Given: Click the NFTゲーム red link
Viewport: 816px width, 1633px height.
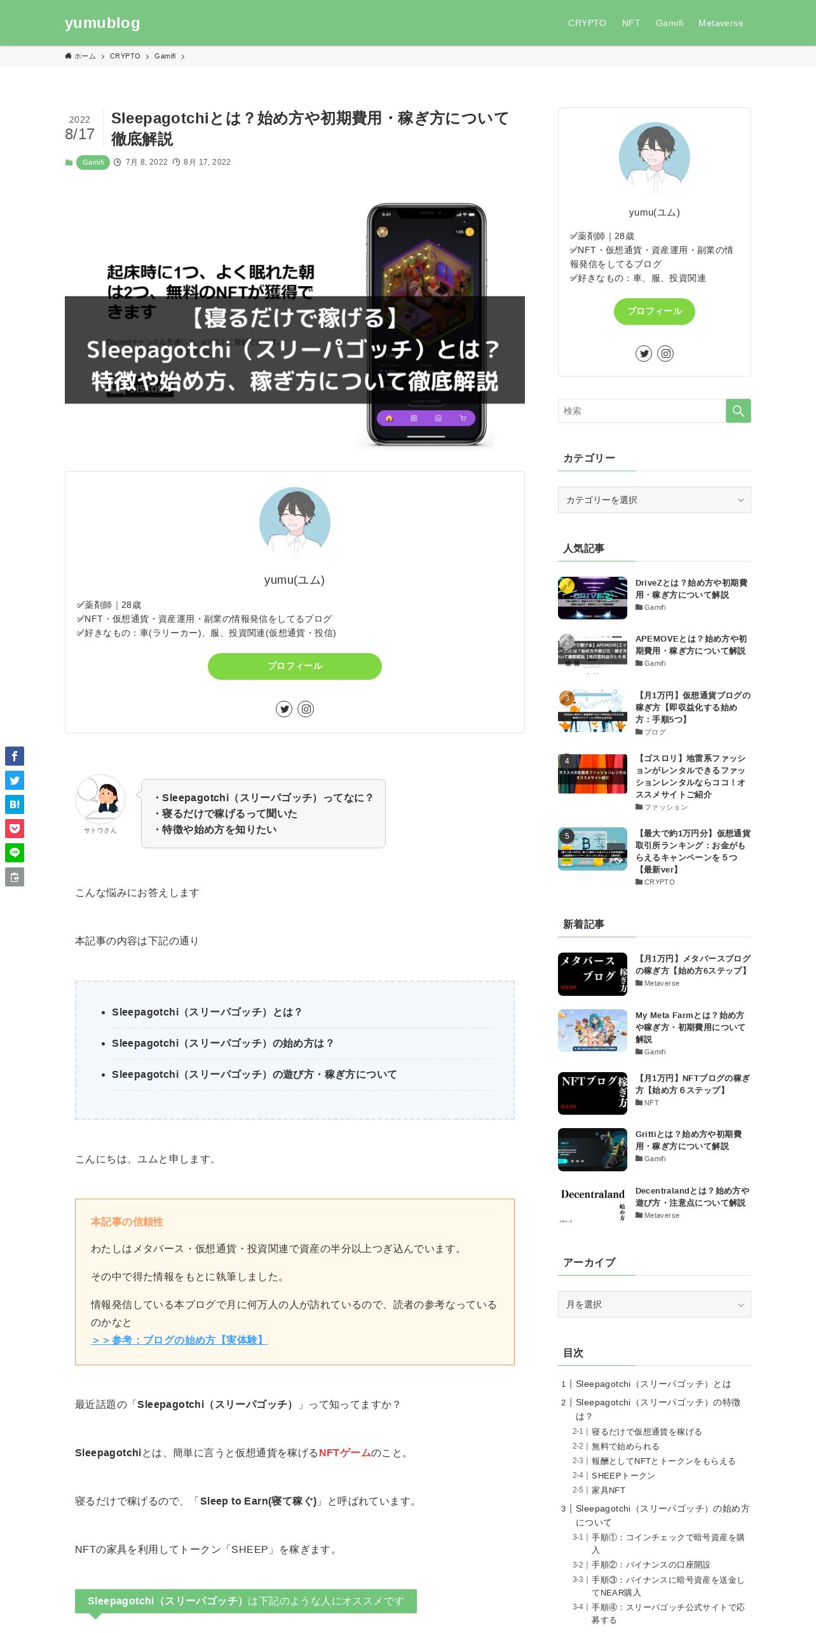Looking at the screenshot, I should (x=344, y=1452).
